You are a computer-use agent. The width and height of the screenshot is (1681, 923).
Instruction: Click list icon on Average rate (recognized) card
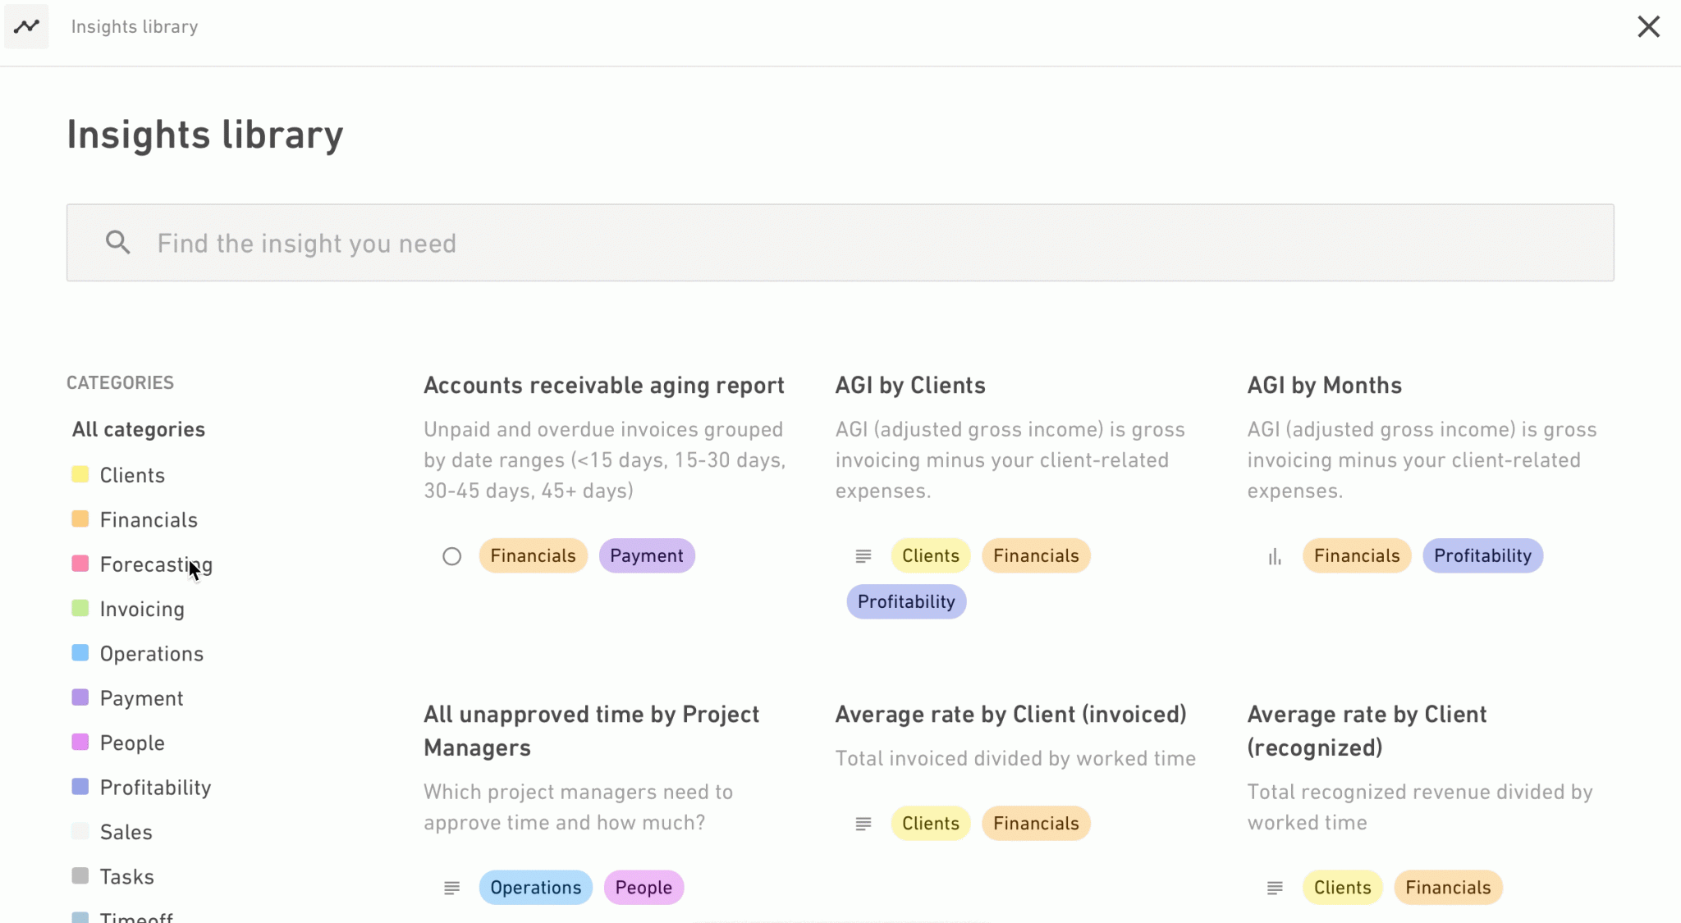pos(1275,888)
